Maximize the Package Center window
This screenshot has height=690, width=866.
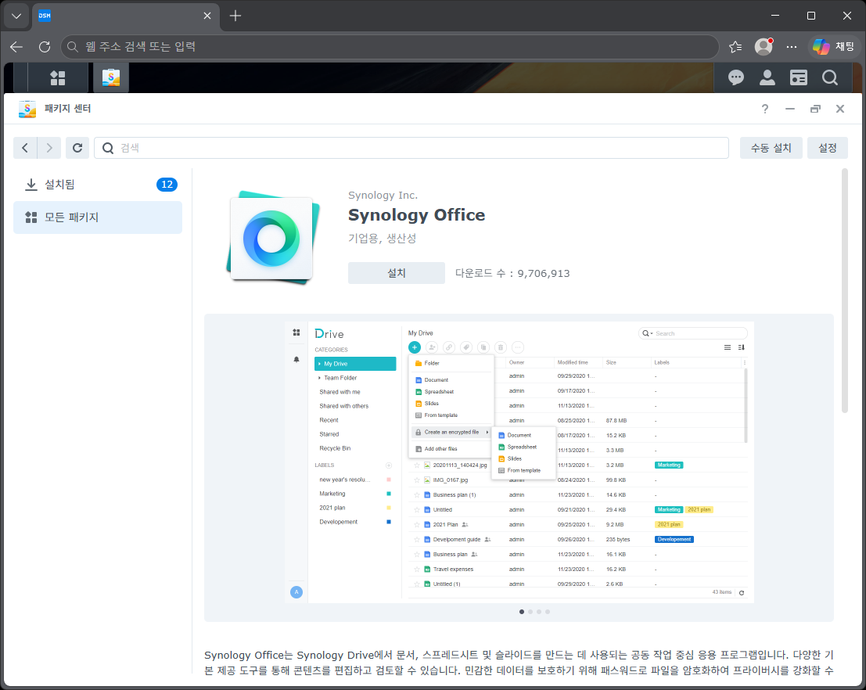815,109
